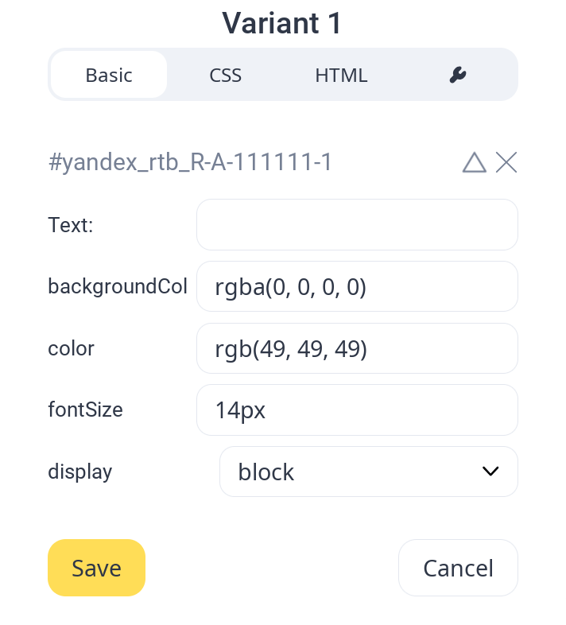Image resolution: width=566 pixels, height=625 pixels.
Task: Click the fontSize label
Action: (85, 410)
